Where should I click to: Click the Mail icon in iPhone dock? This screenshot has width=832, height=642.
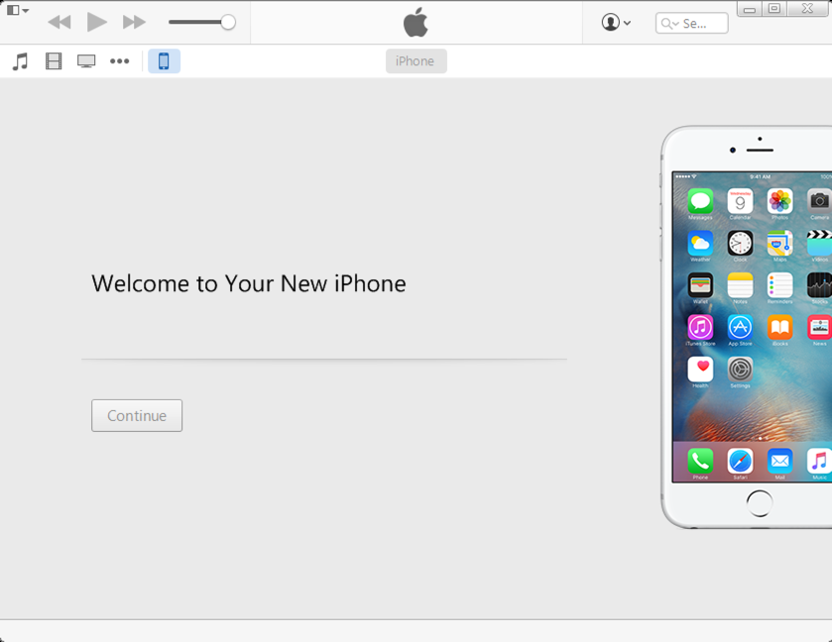point(780,462)
